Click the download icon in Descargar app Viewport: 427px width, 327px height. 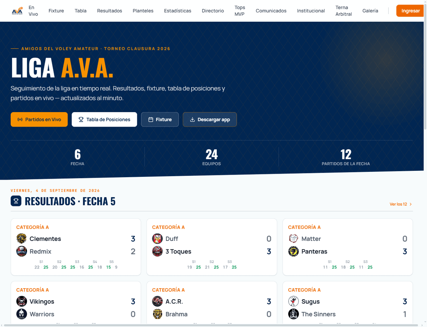pos(193,120)
